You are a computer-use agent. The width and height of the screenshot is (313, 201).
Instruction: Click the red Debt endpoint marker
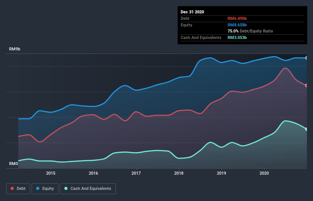307,85
